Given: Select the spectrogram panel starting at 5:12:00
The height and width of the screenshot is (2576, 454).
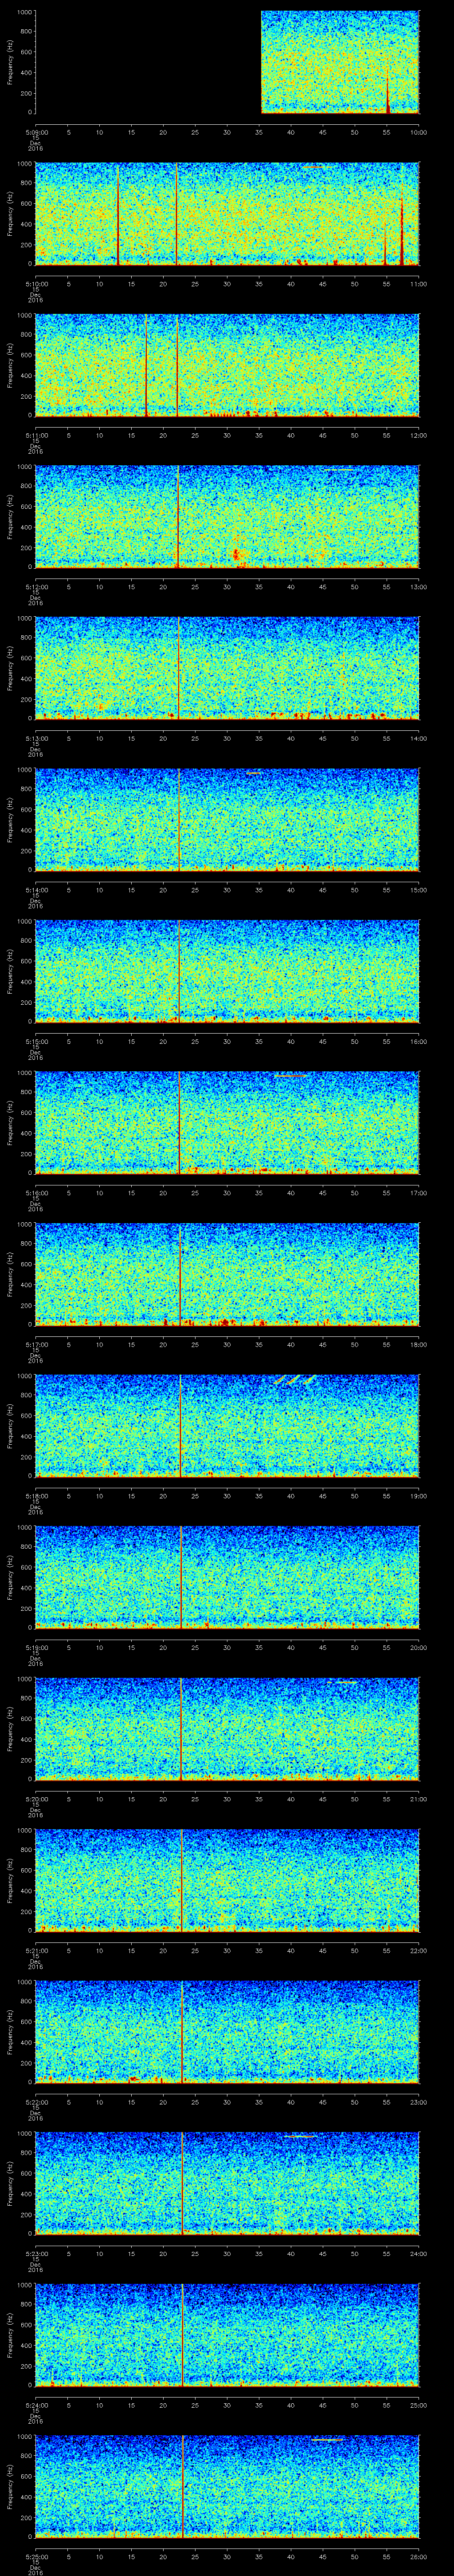Looking at the screenshot, I should click(x=227, y=517).
